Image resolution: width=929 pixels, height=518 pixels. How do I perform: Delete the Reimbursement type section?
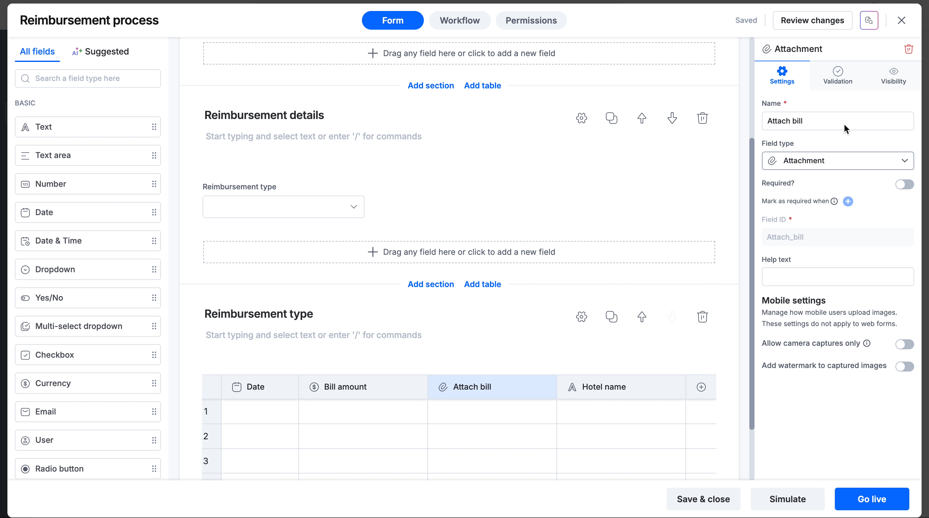click(x=702, y=317)
